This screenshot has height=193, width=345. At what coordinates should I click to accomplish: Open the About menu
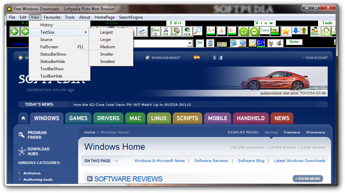85,17
